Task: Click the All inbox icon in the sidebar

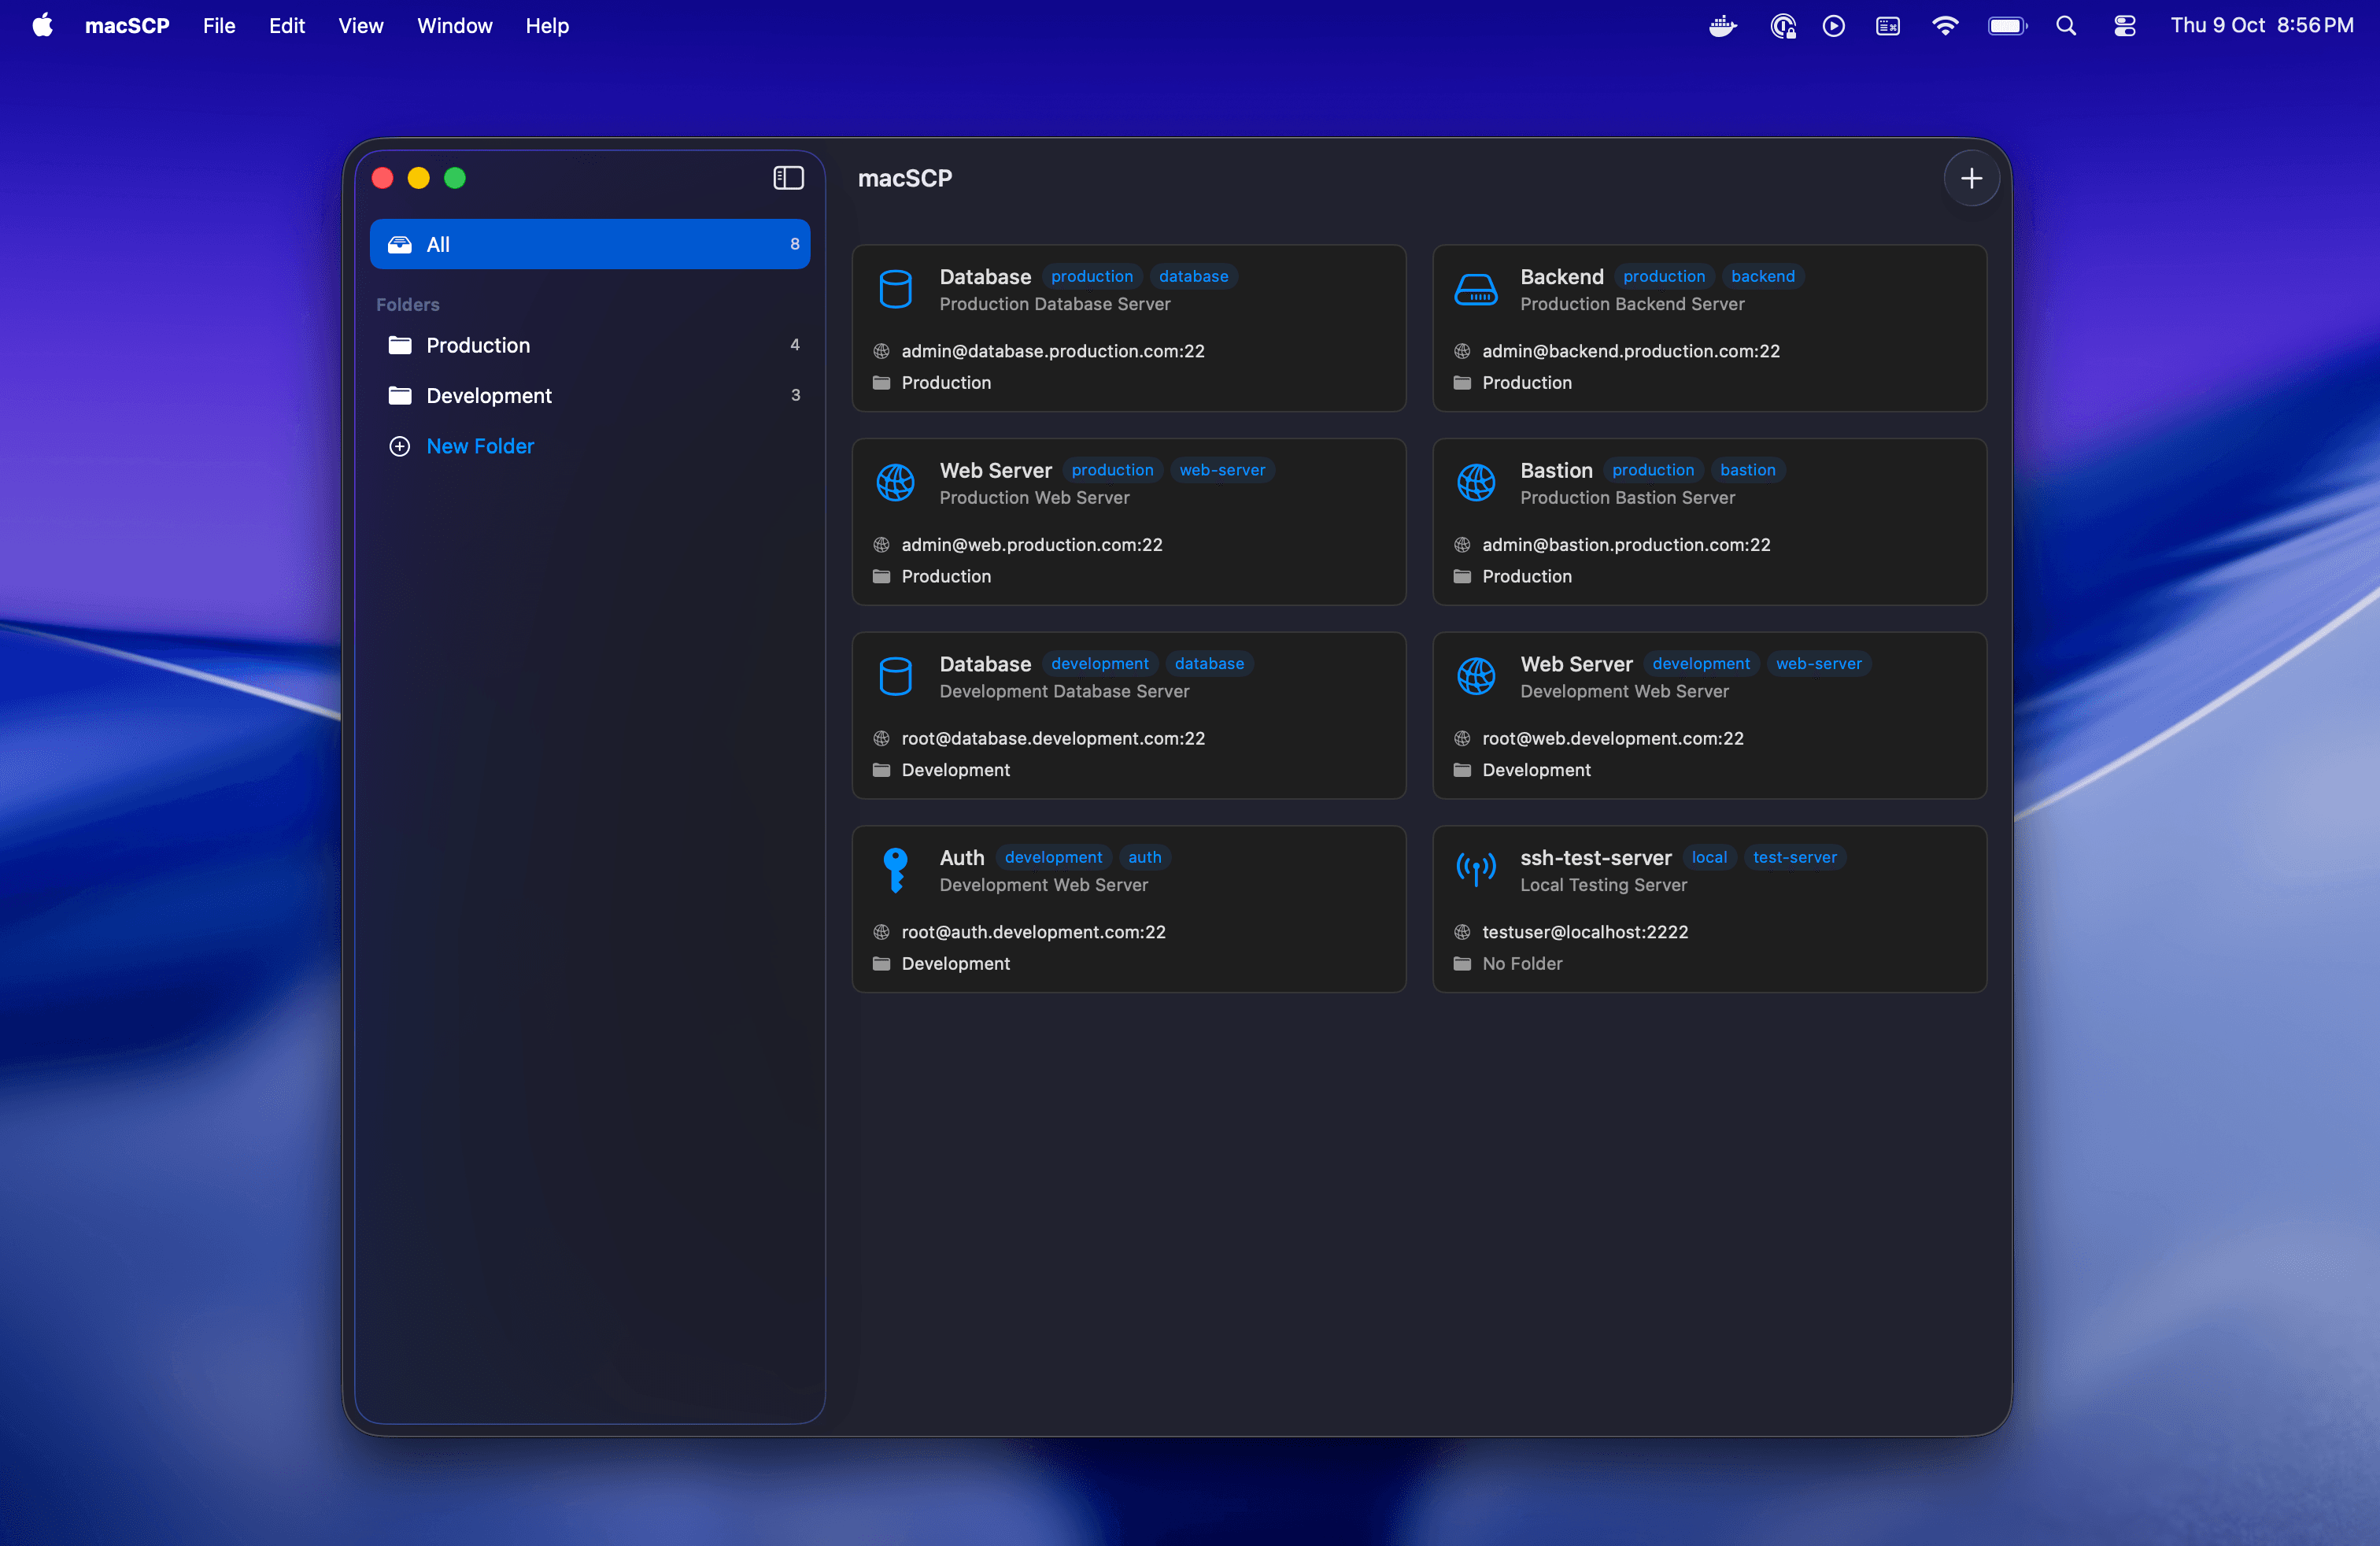Action: pos(400,244)
